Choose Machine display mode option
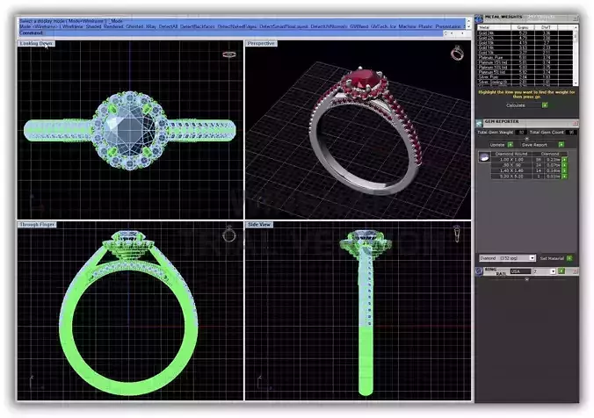This screenshot has width=594, height=418. [407, 26]
